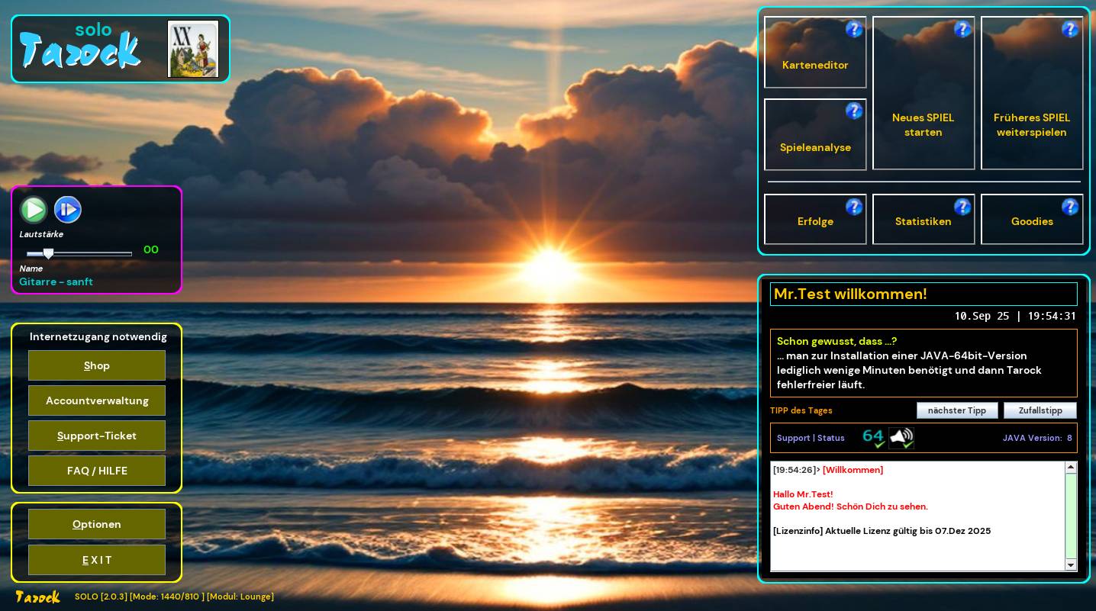Show help for Früheres SPIEL weiterspielen
This screenshot has width=1096, height=611.
coord(1070,30)
